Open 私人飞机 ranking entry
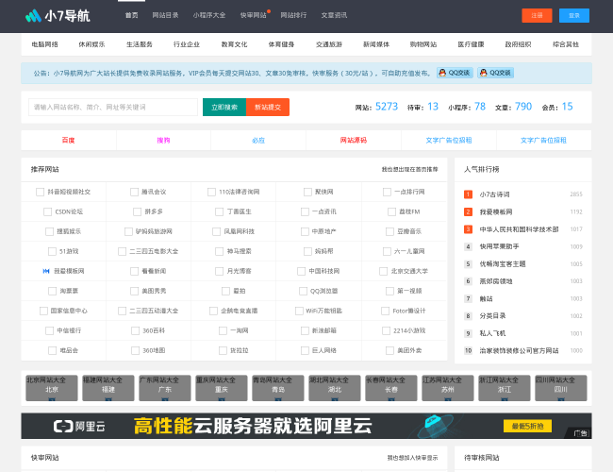The image size is (613, 472). pyautogui.click(x=492, y=333)
